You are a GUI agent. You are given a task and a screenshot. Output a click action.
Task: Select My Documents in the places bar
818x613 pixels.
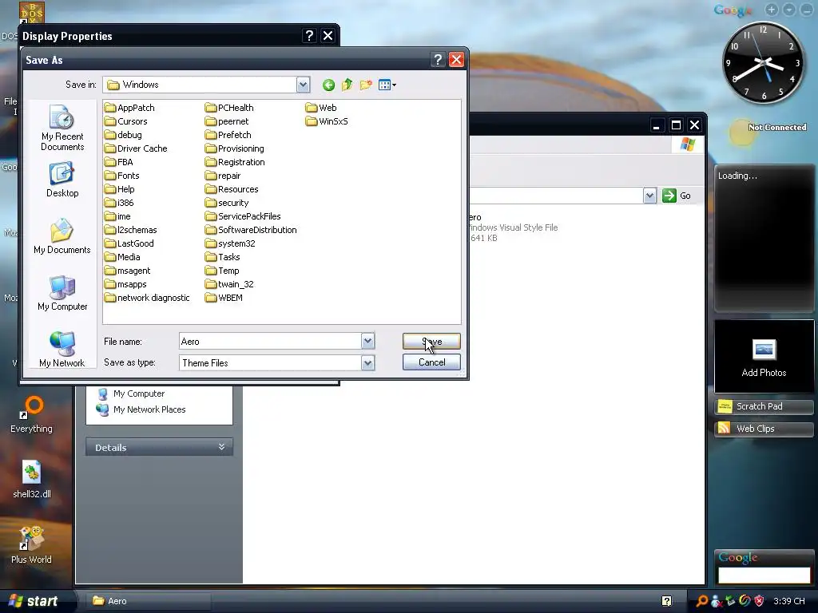(62, 236)
